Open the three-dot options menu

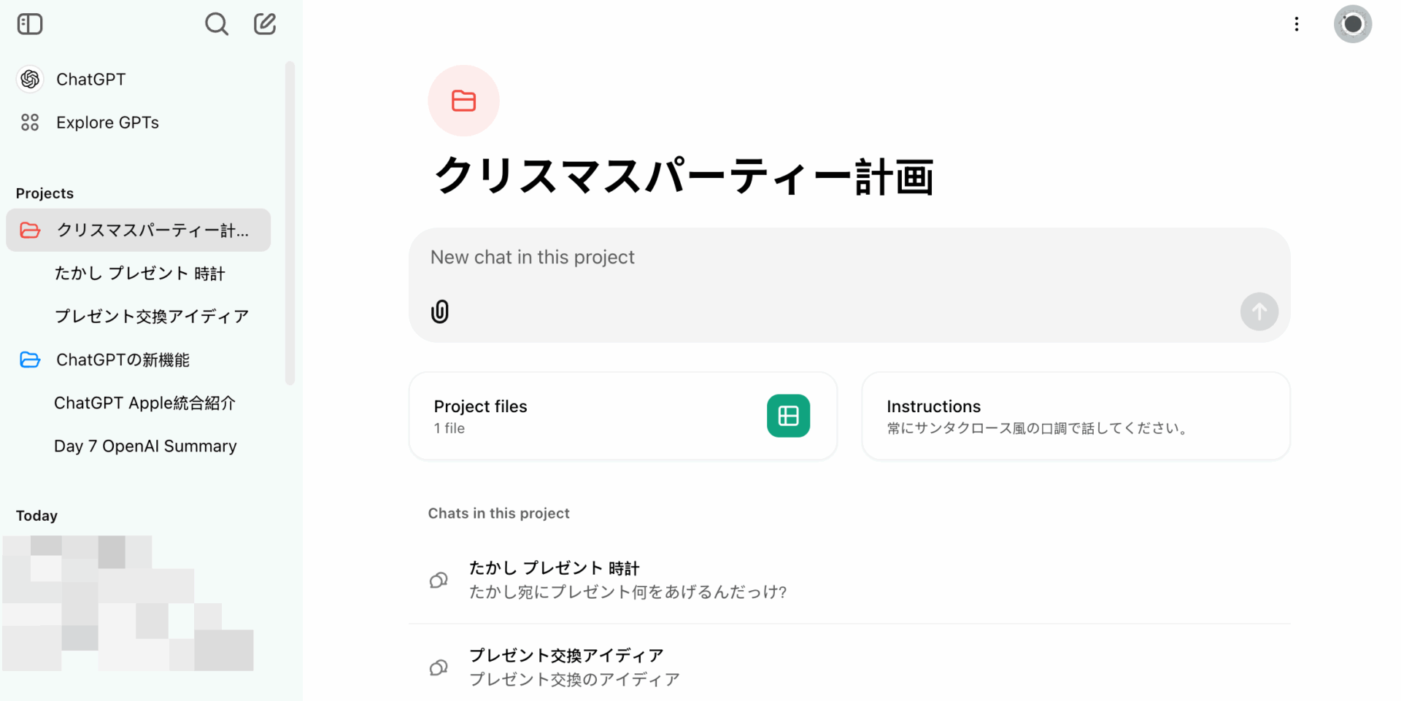click(1297, 24)
